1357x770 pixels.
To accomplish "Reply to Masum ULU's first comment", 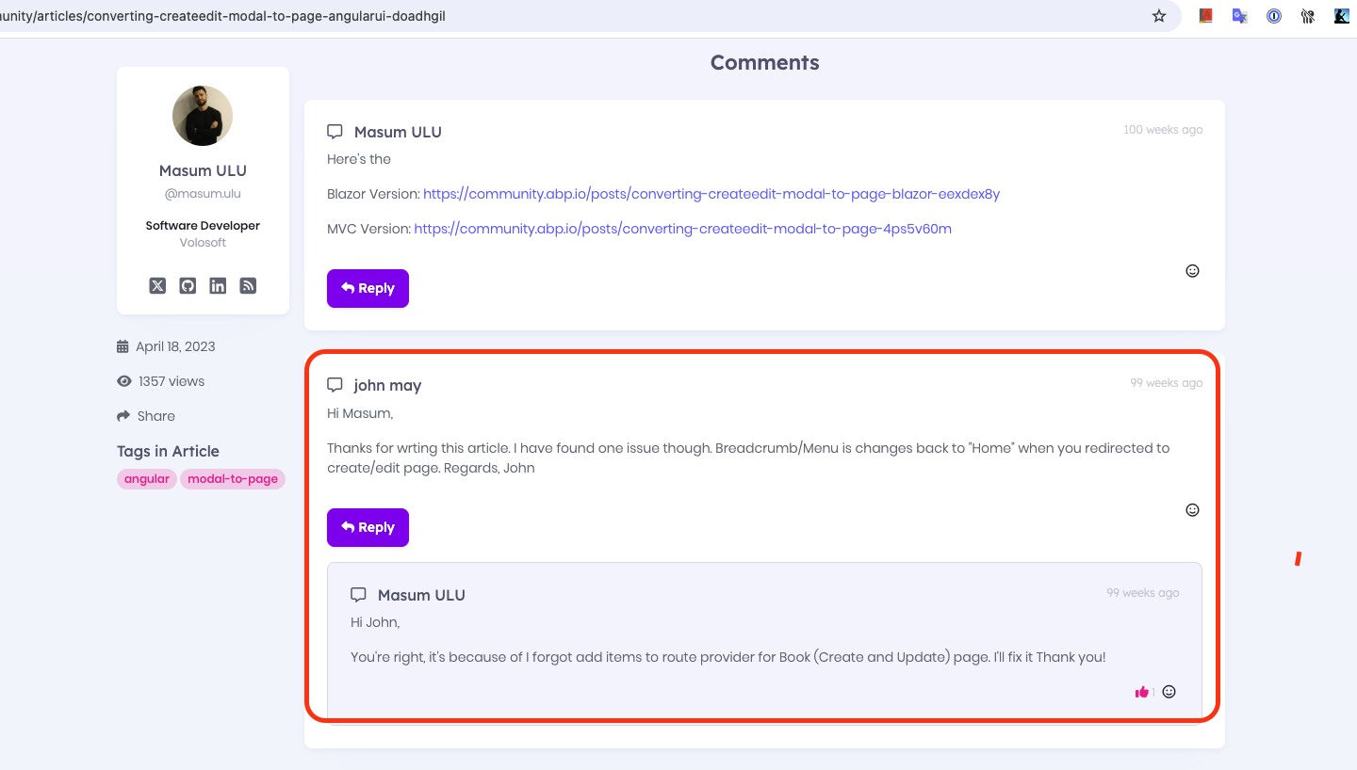I will point(368,289).
